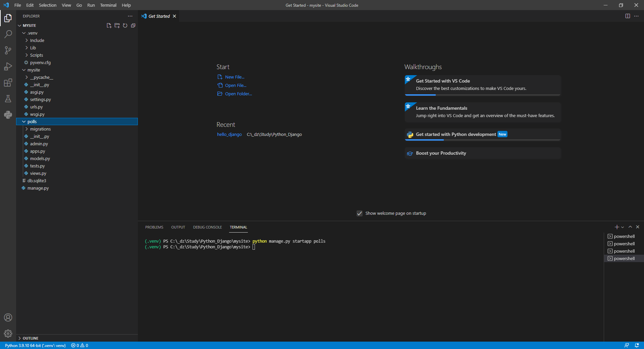Switch to the PROBLEMS panel tab
The height and width of the screenshot is (349, 644).
coord(154,227)
